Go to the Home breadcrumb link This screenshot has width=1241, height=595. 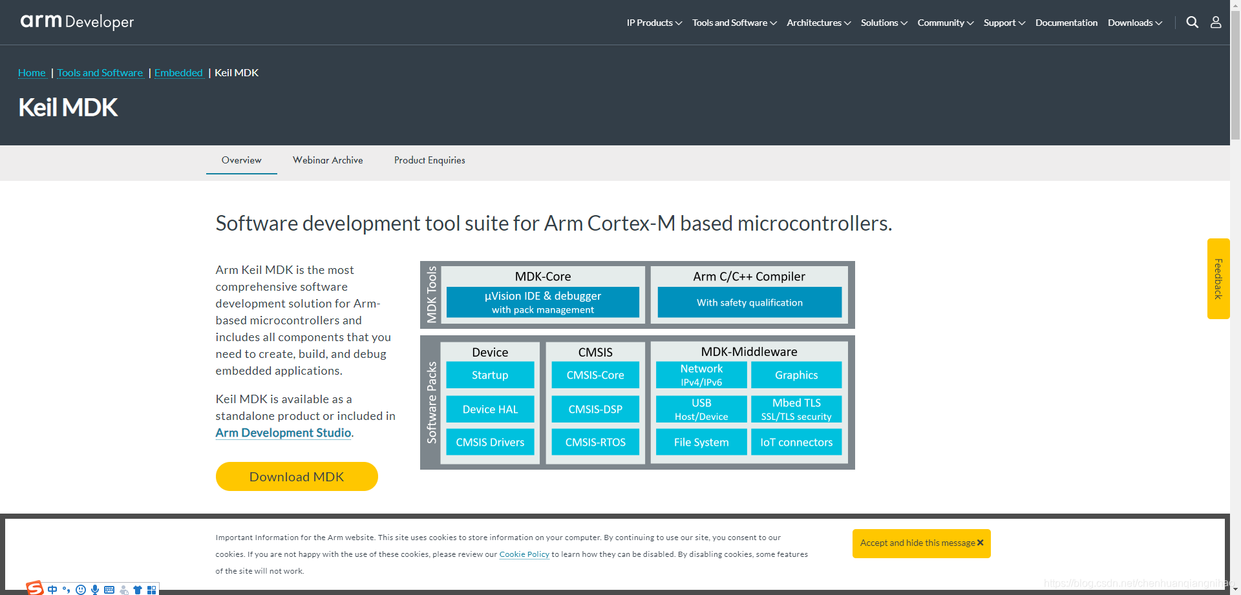tap(32, 72)
